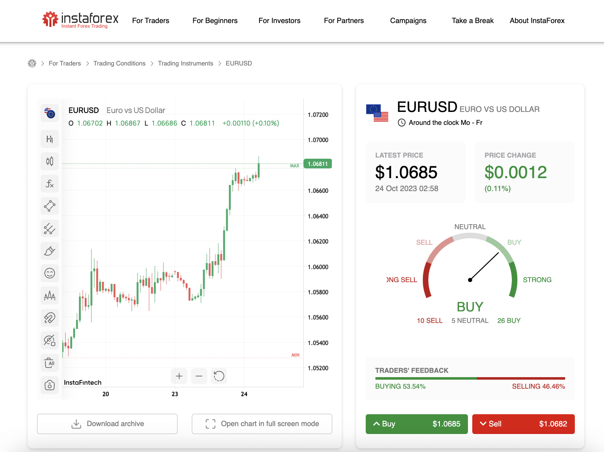The image size is (604, 452).
Task: Click the Download archive button
Action: coord(107,424)
